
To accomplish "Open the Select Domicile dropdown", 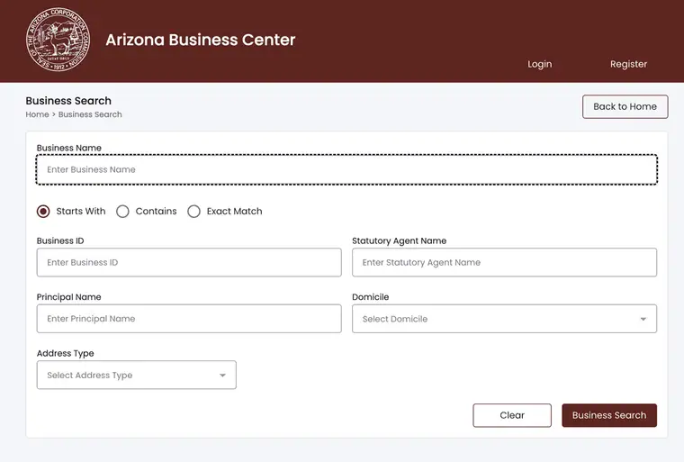I will click(x=504, y=319).
